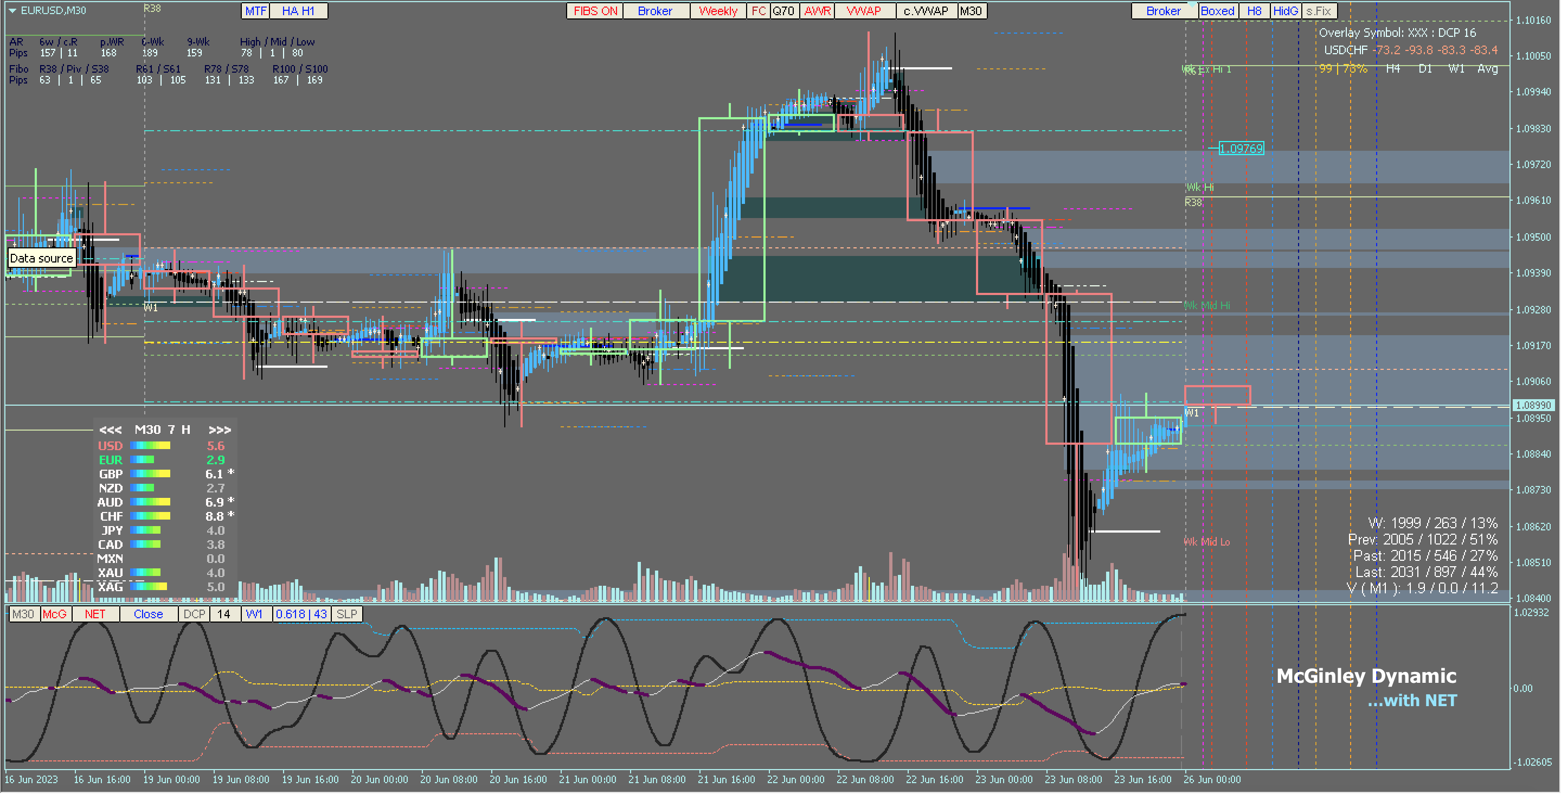Click the Data source tooltip label
The image size is (1561, 794).
pyautogui.click(x=41, y=259)
